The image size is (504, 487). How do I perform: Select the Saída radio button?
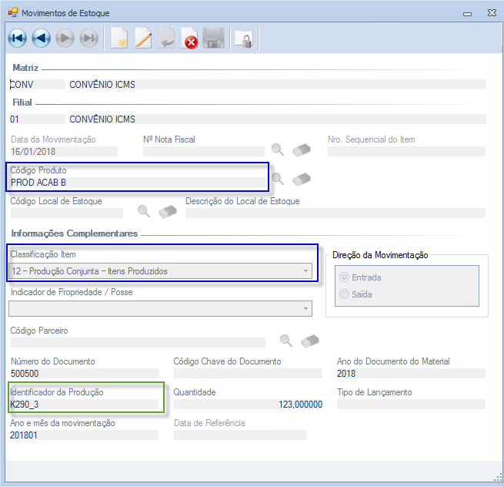point(344,294)
